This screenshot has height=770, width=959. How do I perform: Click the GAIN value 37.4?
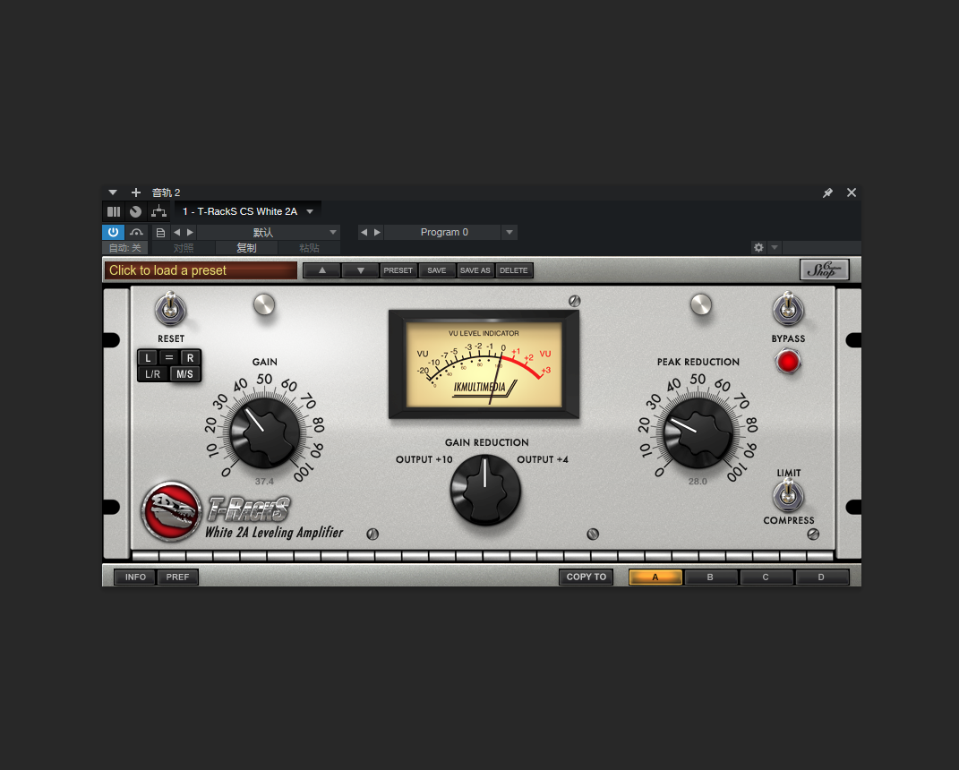[264, 482]
